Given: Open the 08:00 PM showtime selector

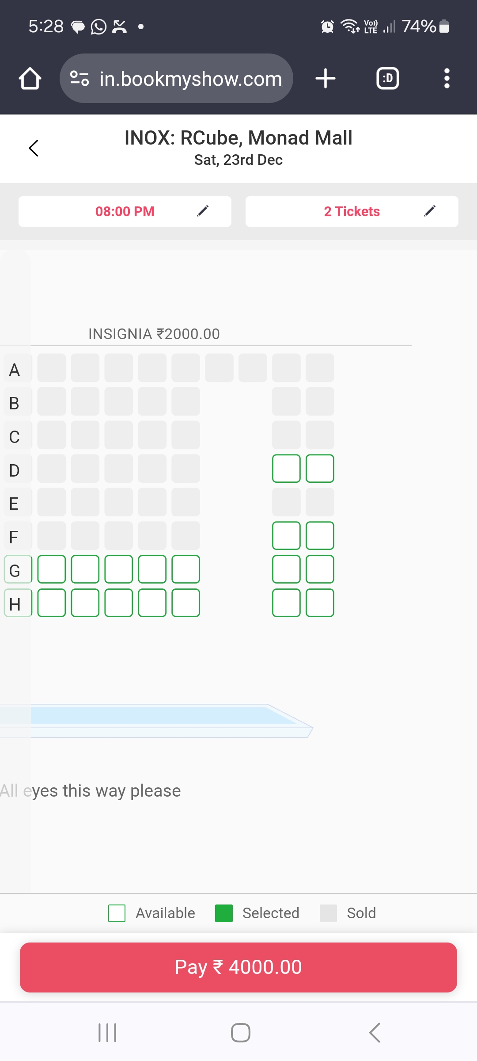Looking at the screenshot, I should click(x=125, y=211).
